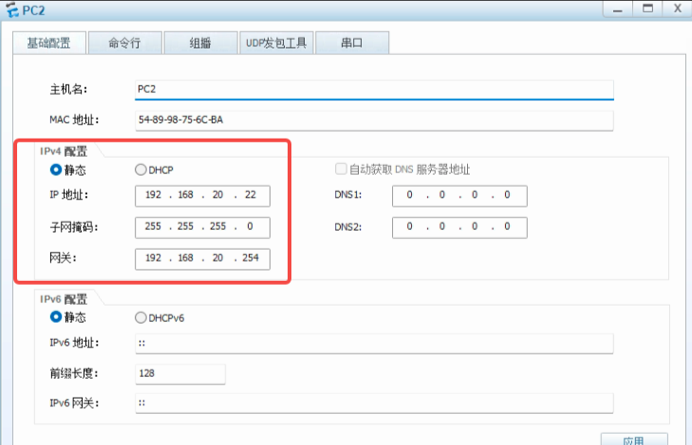The image size is (692, 445).
Task: Click the DNS1 address field
Action: coord(459,195)
